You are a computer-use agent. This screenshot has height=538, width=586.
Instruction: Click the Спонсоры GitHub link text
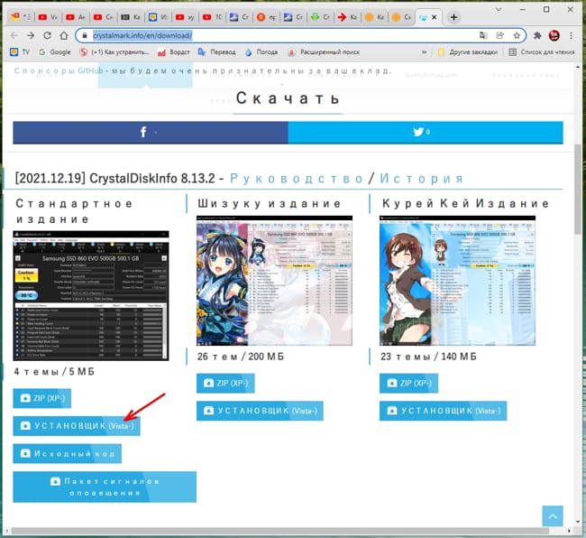[x=59, y=70]
